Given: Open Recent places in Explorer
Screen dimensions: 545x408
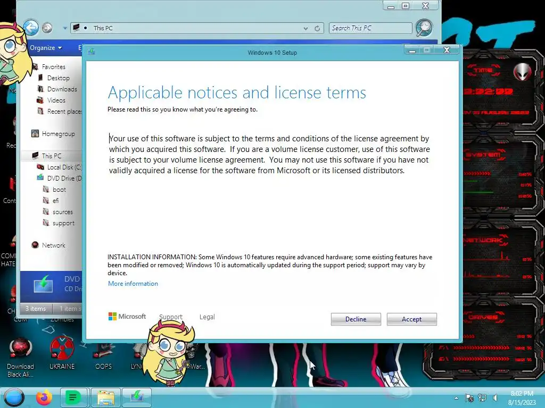Looking at the screenshot, I should (x=64, y=111).
